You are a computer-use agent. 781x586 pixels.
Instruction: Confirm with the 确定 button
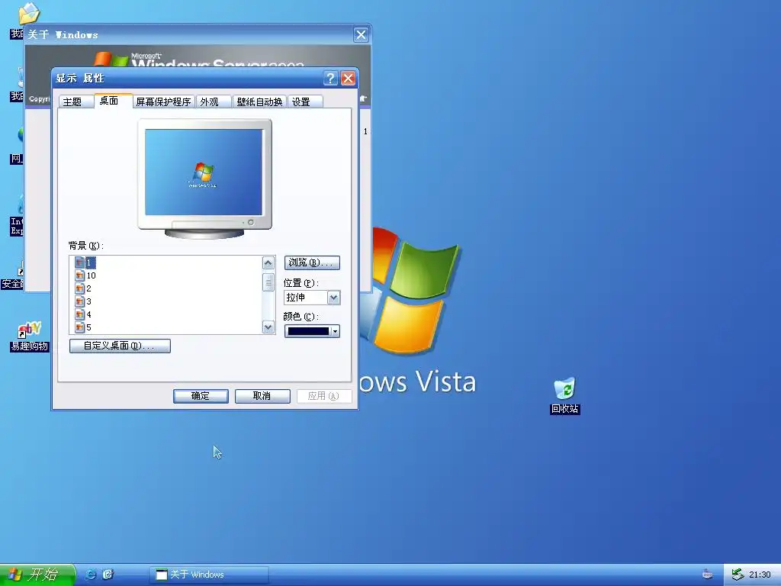click(201, 396)
